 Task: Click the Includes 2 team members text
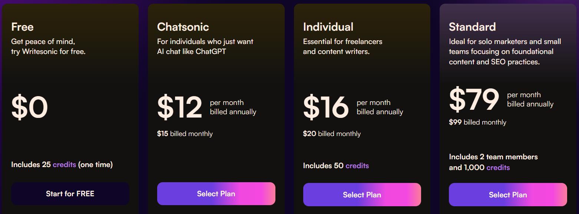click(x=493, y=157)
